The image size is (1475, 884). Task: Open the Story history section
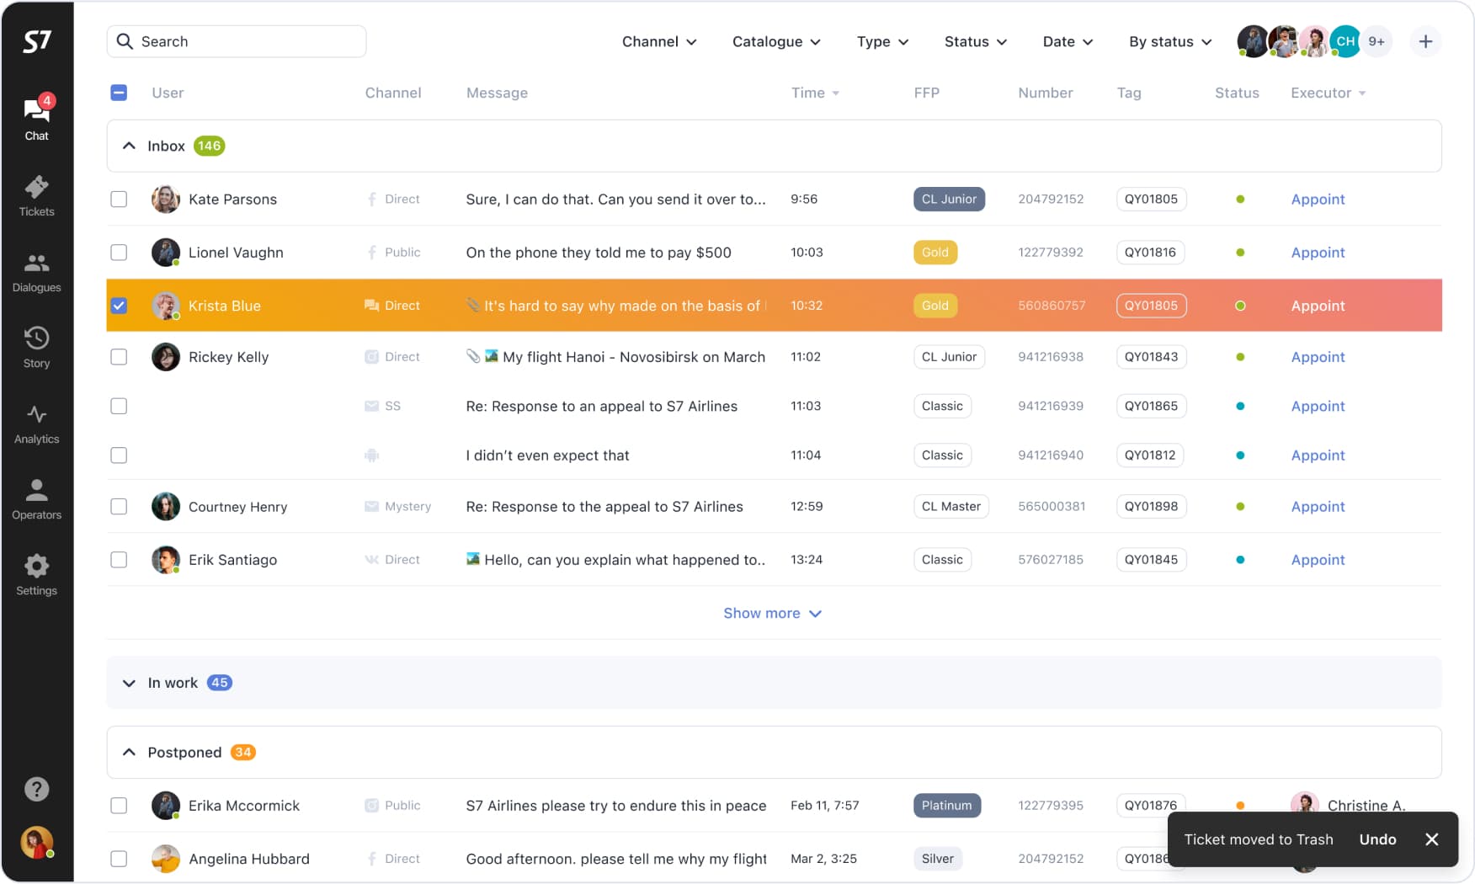pyautogui.click(x=37, y=348)
